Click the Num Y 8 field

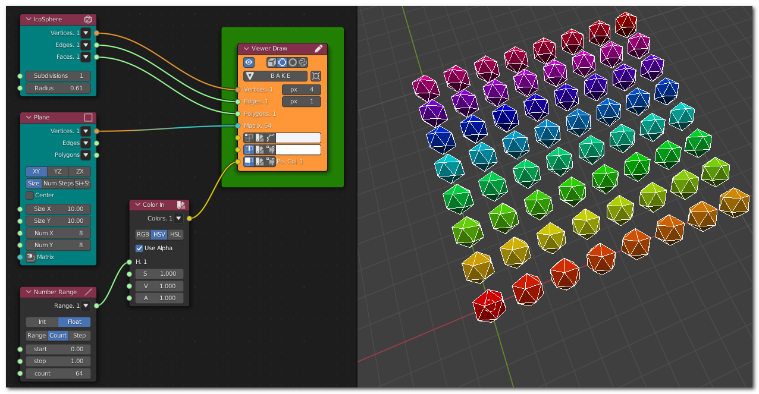58,245
